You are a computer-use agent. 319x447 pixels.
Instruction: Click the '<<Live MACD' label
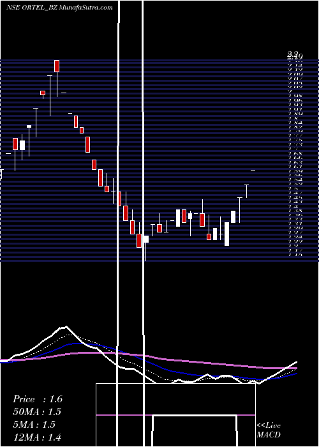269,430
